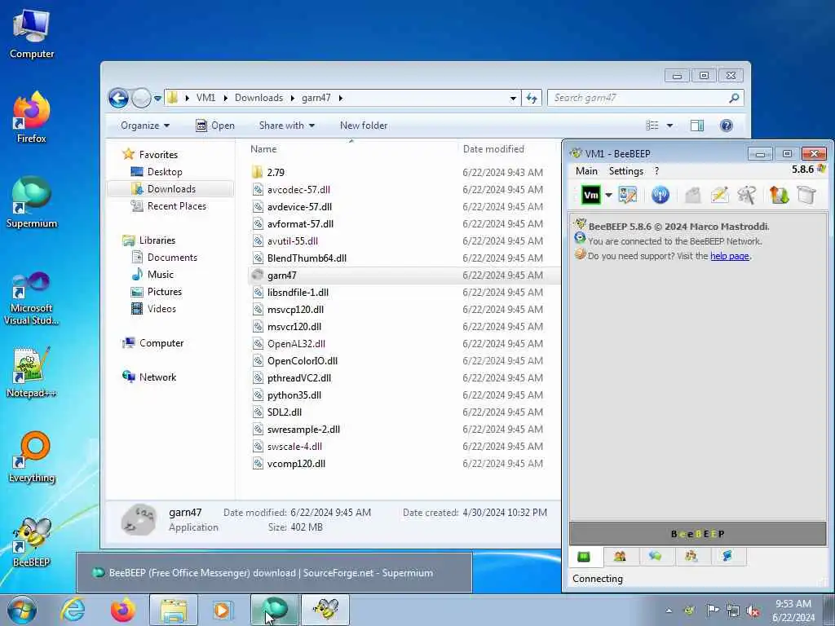Switch to the groups tab in BeeBEEP
Viewport: 835px width, 626px height.
click(691, 557)
